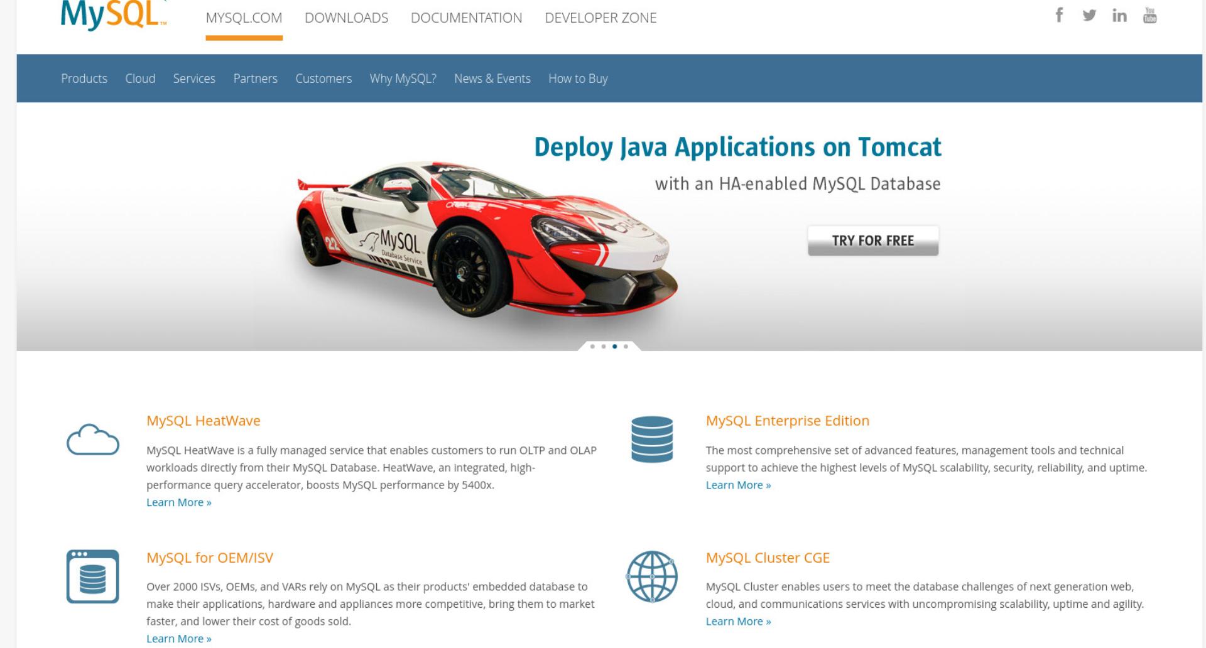Select the active third carousel dot
Screen dimensions: 1206x648
[615, 347]
